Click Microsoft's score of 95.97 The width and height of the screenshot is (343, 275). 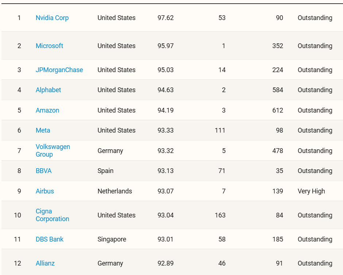click(165, 46)
